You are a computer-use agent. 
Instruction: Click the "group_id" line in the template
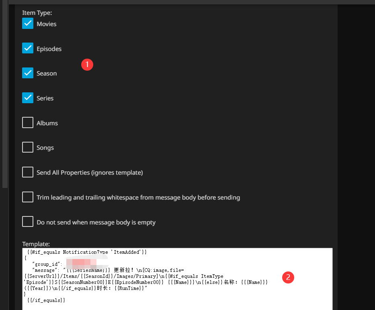(47, 264)
